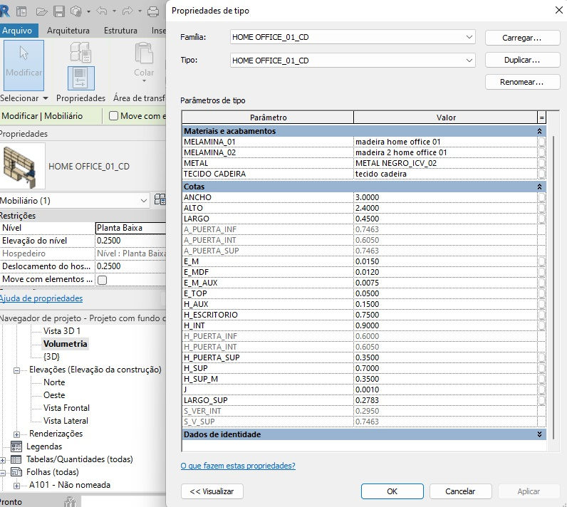Click the Modificar cursor tool

point(24,65)
